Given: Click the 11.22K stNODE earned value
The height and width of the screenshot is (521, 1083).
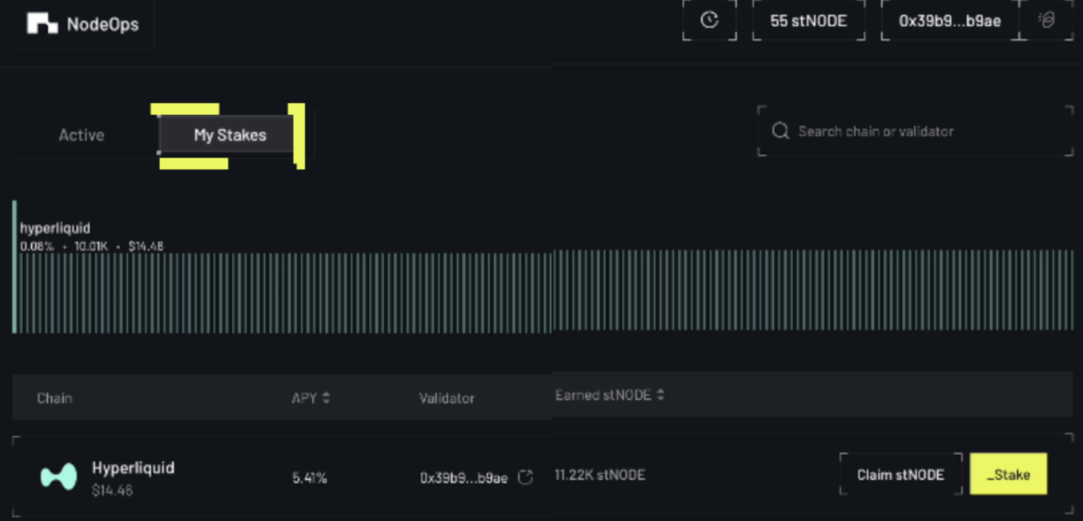Looking at the screenshot, I should click(599, 475).
